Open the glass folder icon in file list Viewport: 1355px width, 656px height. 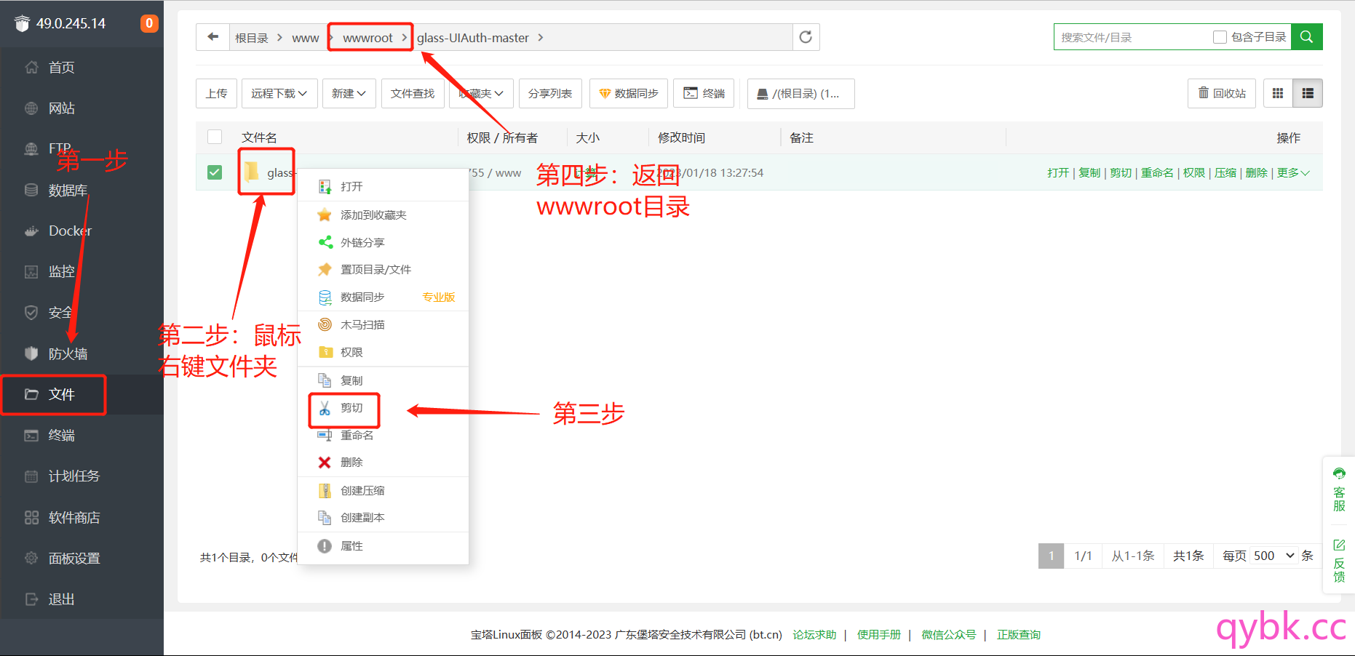click(x=251, y=172)
